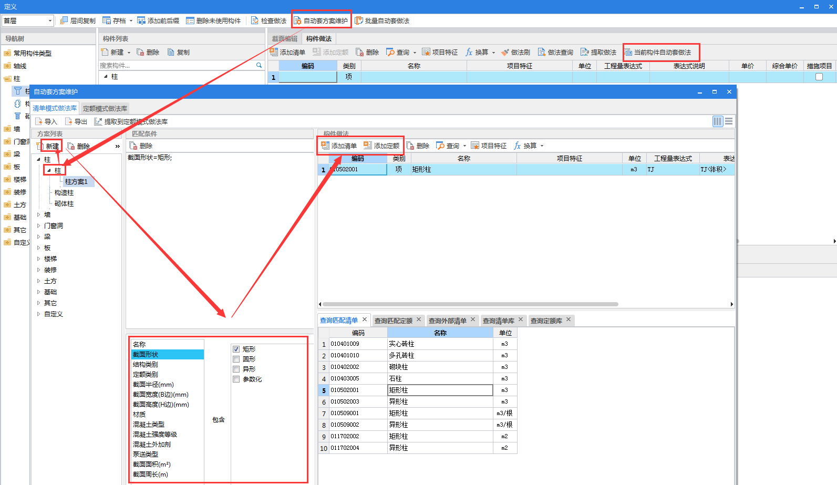Click 存档 toolbar button

[114, 20]
